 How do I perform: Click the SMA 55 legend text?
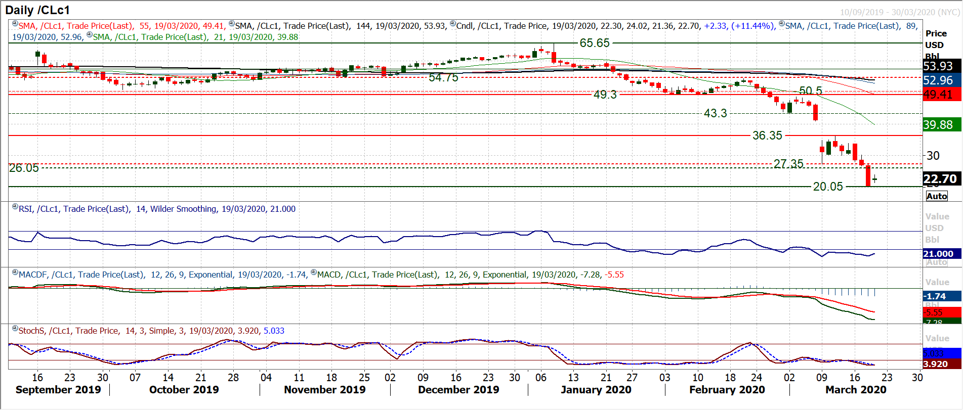pos(121,26)
